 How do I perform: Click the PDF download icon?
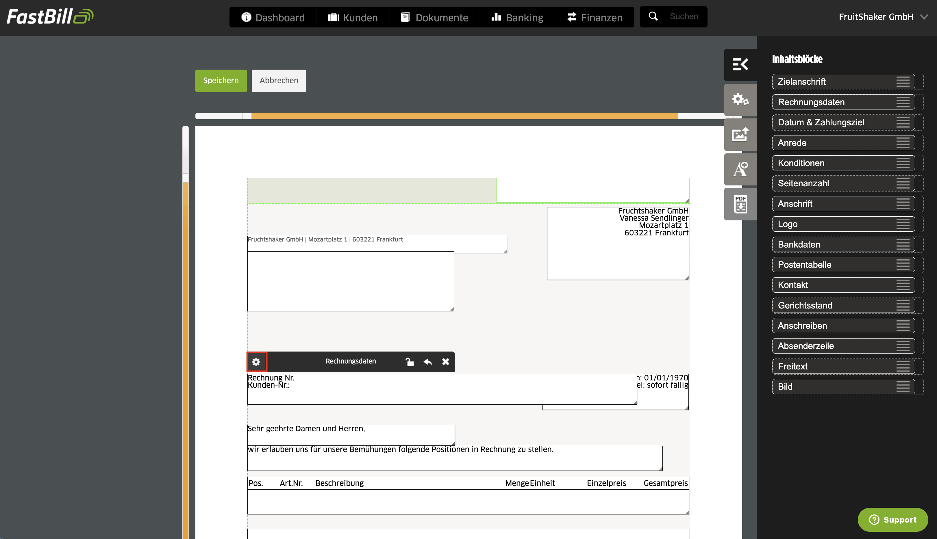click(740, 204)
